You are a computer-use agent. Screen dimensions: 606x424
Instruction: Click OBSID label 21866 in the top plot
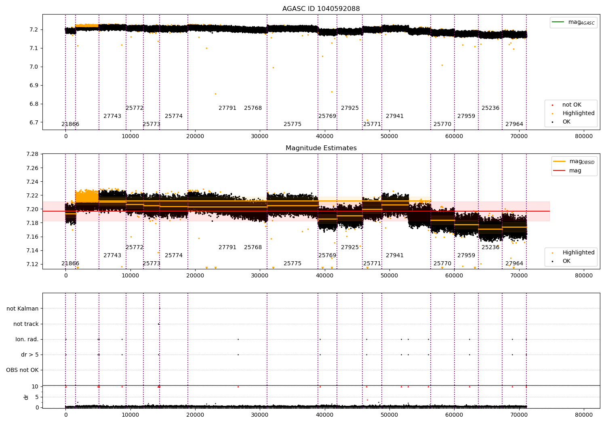70,124
